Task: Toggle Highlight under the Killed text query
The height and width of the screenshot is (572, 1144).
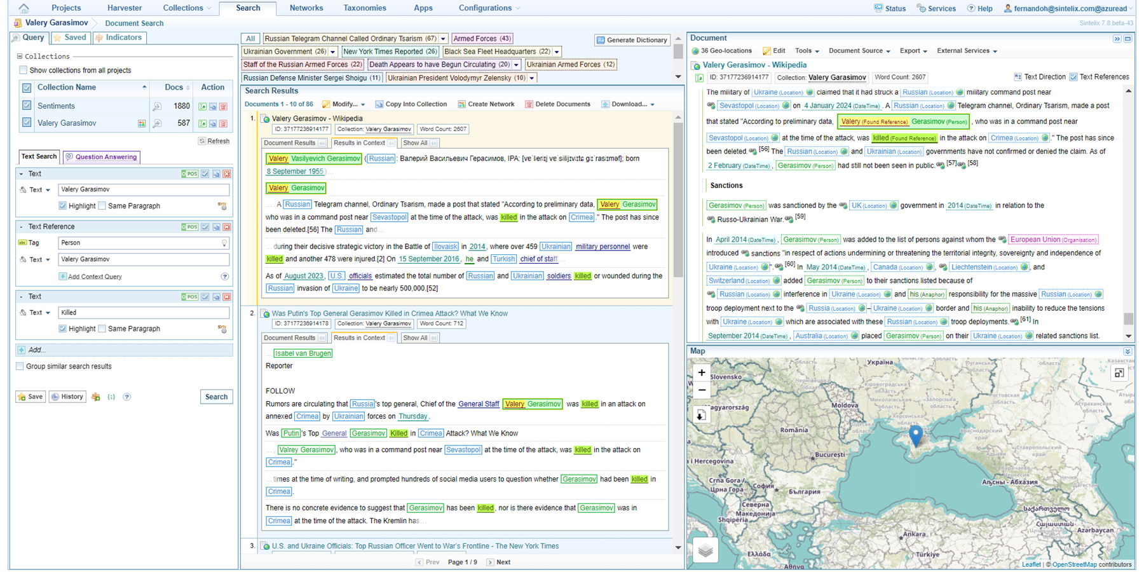Action: (62, 329)
